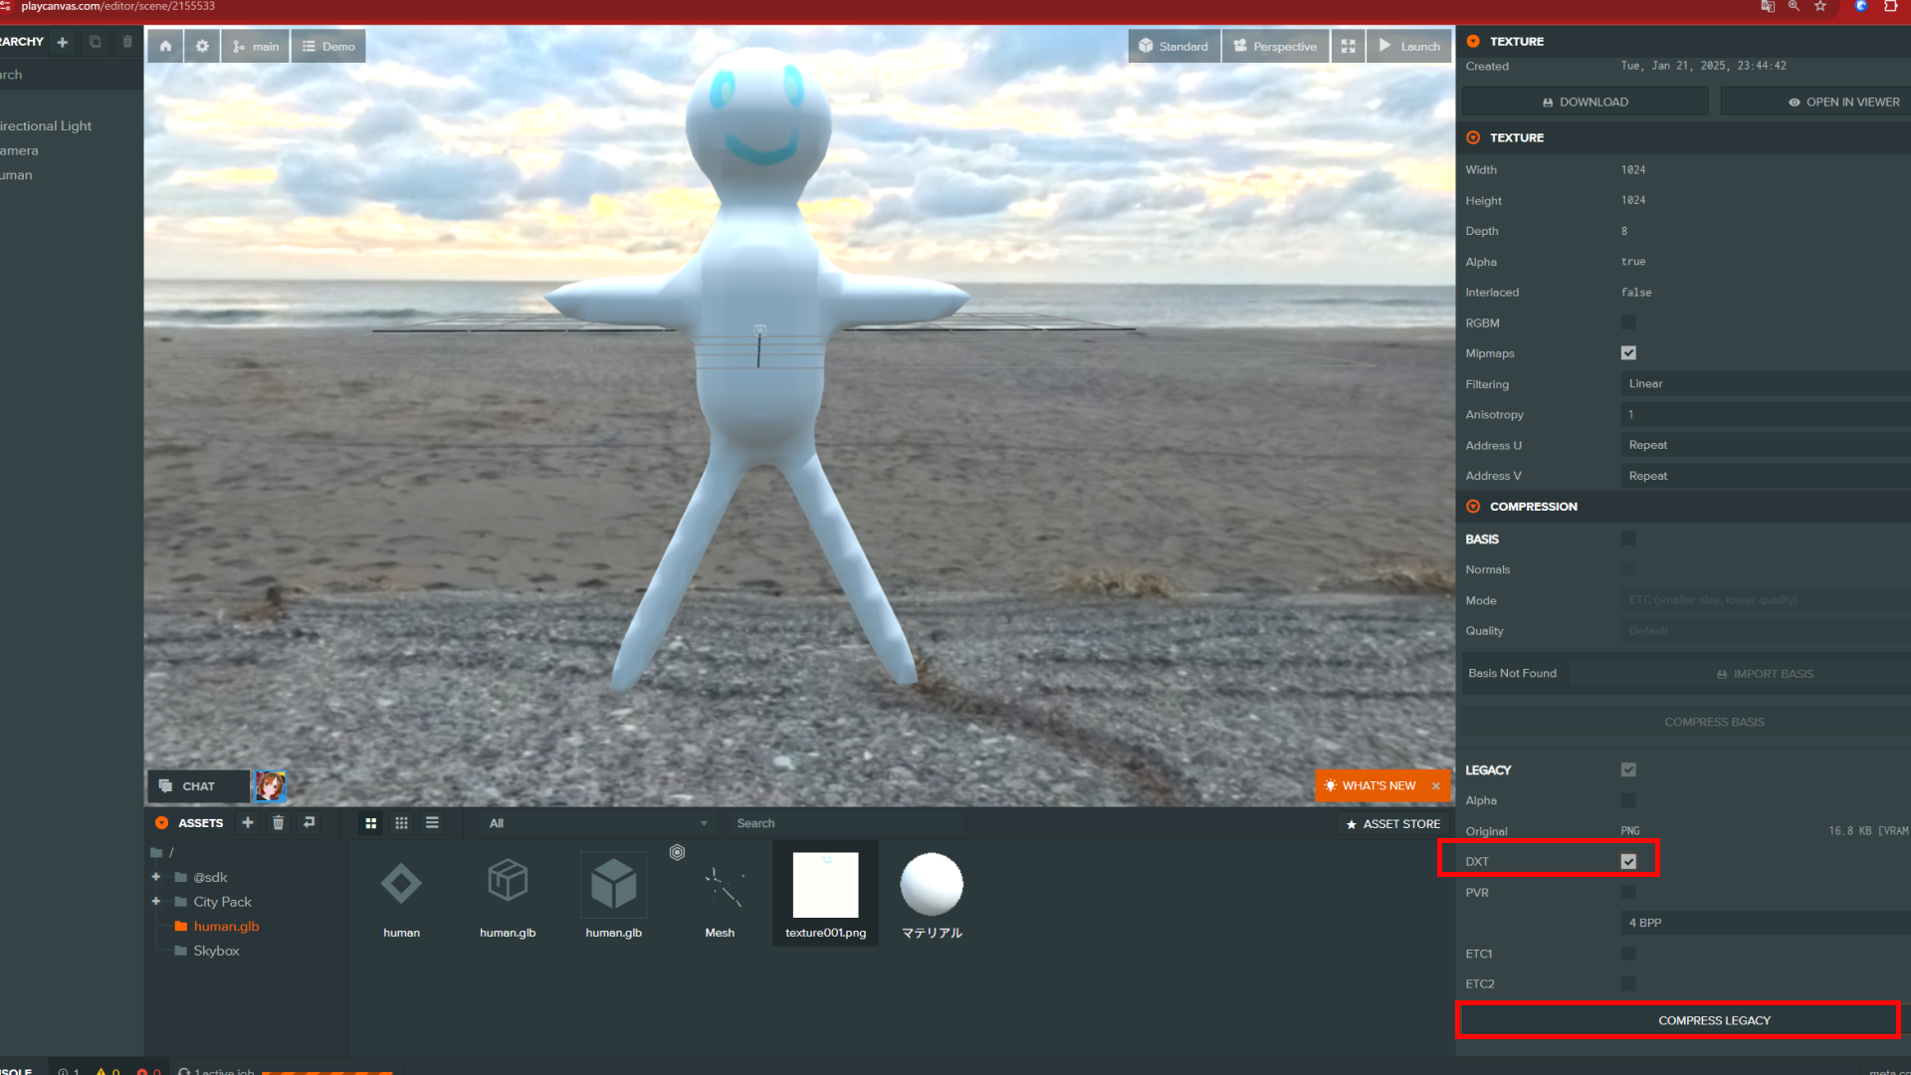Launch the scene with the Launch button
Viewport: 1911px width, 1075px height.
point(1409,46)
